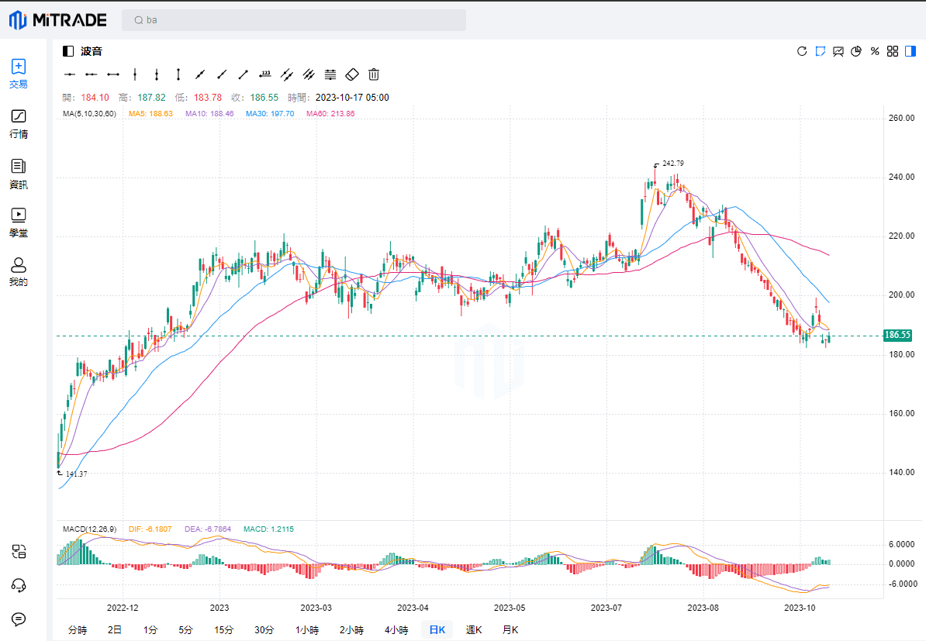
Task: Toggle the right side panel icon
Action: (x=910, y=51)
